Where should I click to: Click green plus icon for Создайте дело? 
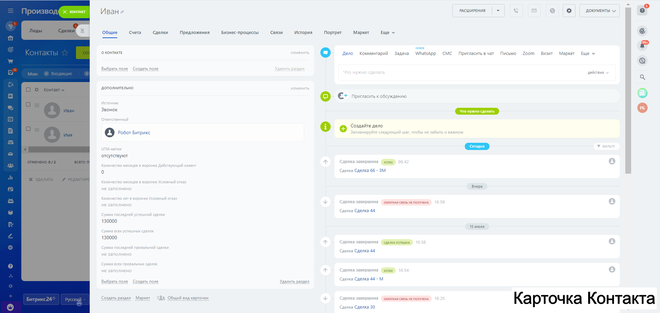[x=343, y=129]
